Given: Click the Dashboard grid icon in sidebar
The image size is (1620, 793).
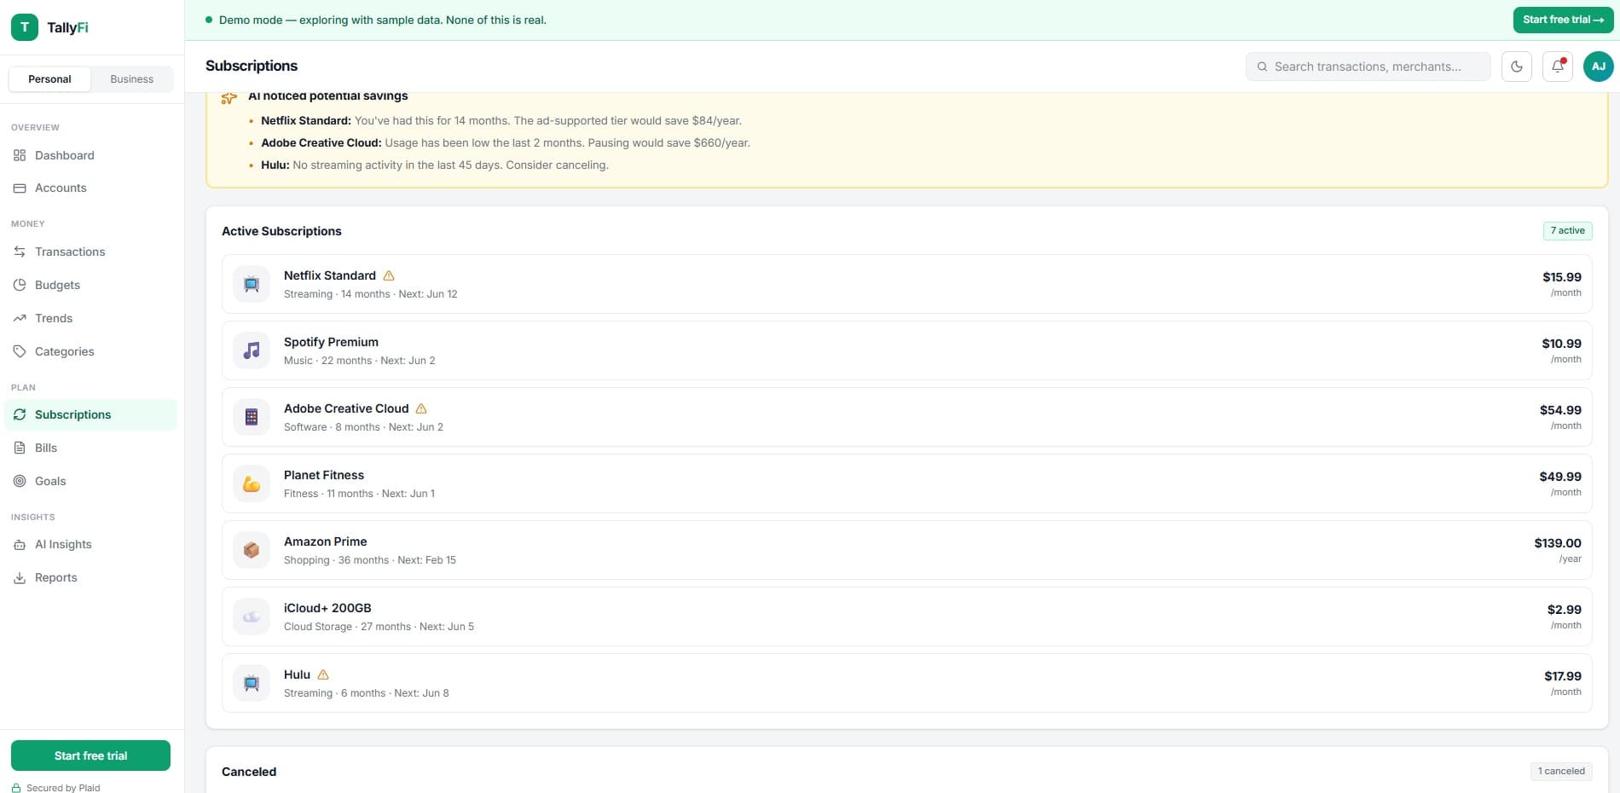Looking at the screenshot, I should pyautogui.click(x=20, y=155).
